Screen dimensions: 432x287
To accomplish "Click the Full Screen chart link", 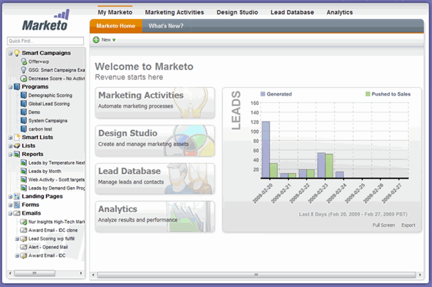I will click(x=384, y=225).
